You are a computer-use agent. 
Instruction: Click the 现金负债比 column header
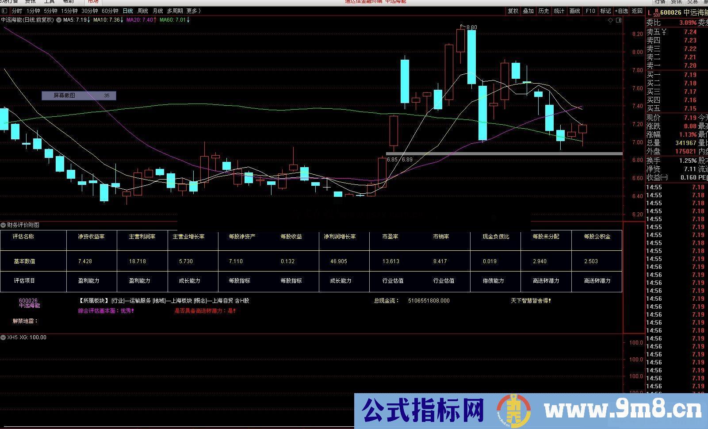click(x=496, y=237)
